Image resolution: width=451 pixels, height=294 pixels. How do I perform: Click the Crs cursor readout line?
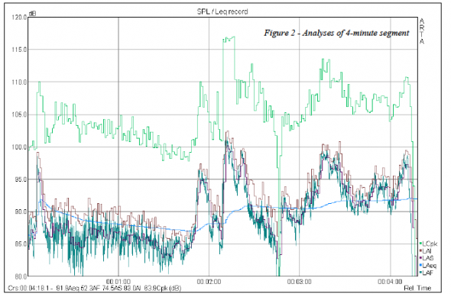click(94, 288)
